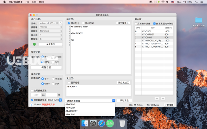Click the menu bar clock showing 11:00
207x129 pixels.
point(184,2)
